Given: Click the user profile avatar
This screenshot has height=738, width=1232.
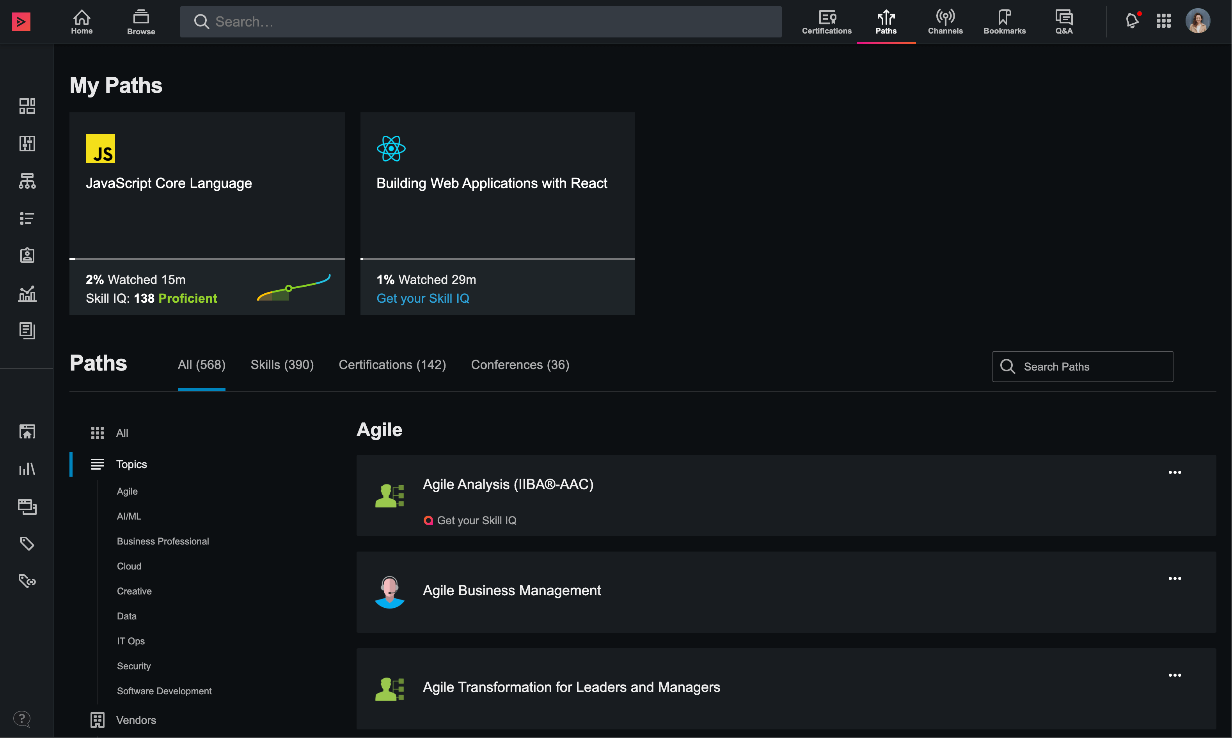Looking at the screenshot, I should tap(1197, 21).
